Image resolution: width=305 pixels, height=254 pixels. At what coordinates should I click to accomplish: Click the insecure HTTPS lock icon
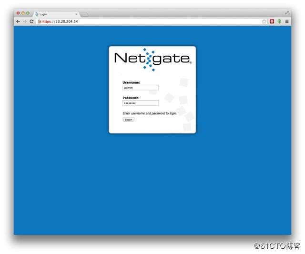point(40,21)
